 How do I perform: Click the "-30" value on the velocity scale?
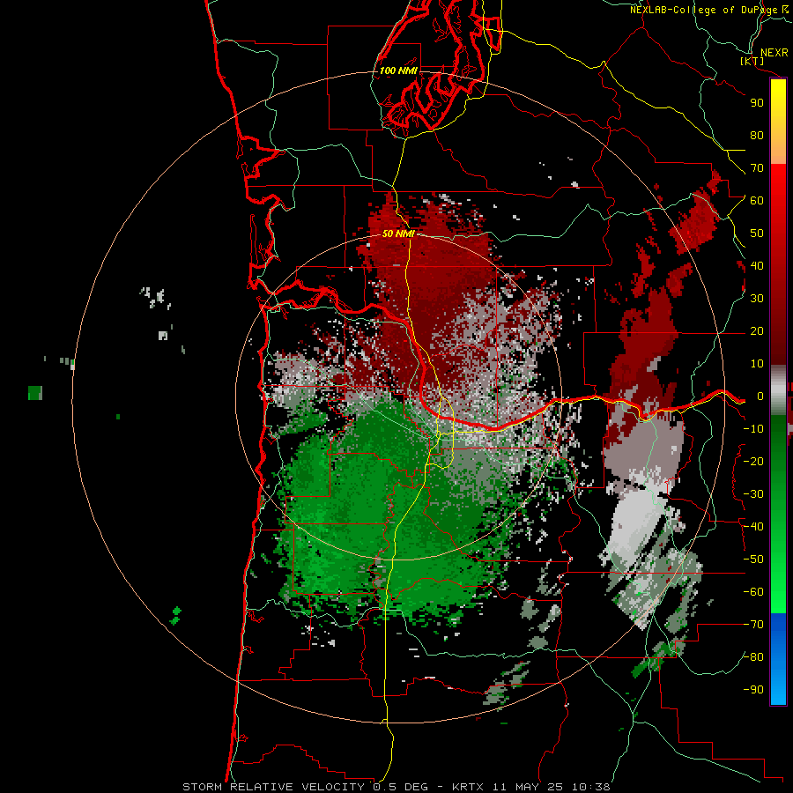pyautogui.click(x=753, y=494)
